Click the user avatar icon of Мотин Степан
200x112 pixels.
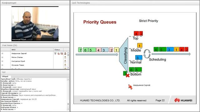[65, 57]
